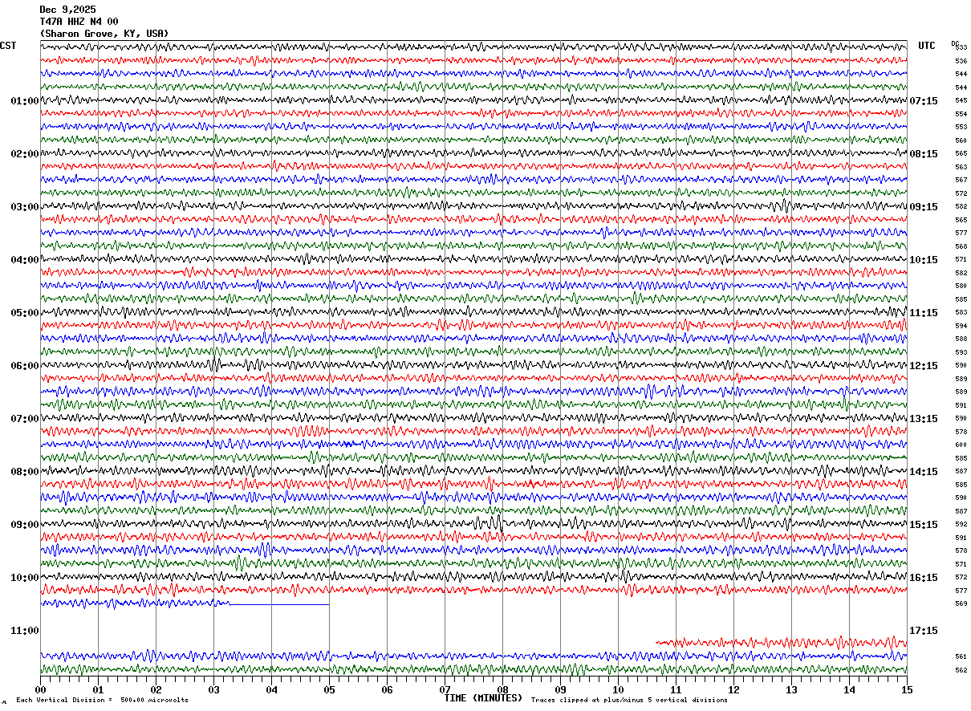
Task: Select the station code T47A HHZ N4 00
Action: [79, 22]
